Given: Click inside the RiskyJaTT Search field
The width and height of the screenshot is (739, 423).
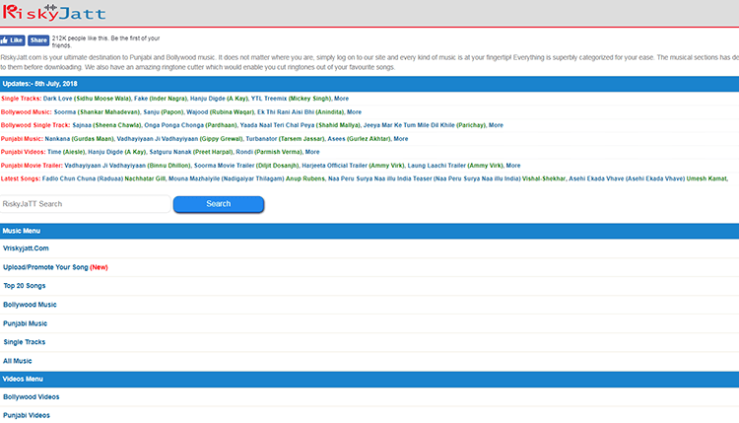Looking at the screenshot, I should click(86, 204).
